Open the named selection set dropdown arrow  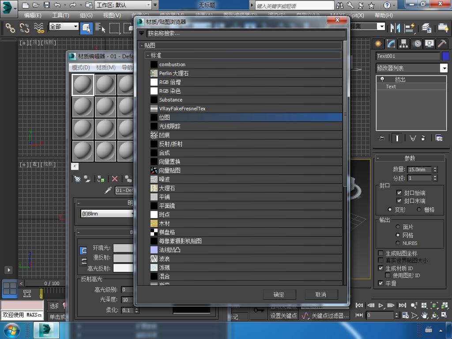[382, 26]
